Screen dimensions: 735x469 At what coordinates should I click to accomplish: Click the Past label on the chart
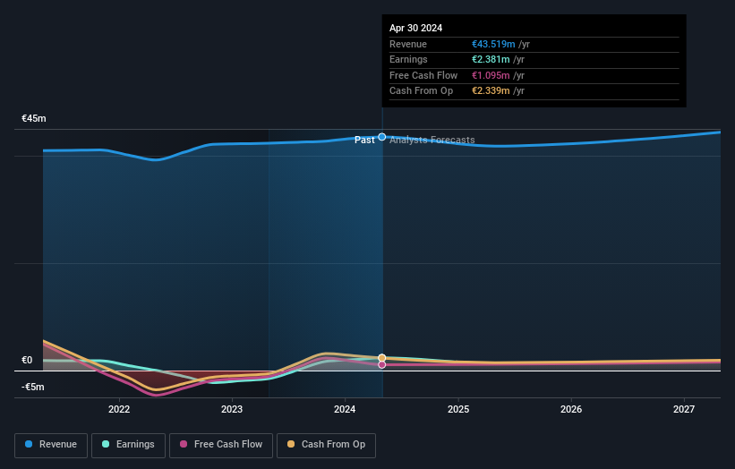point(364,140)
